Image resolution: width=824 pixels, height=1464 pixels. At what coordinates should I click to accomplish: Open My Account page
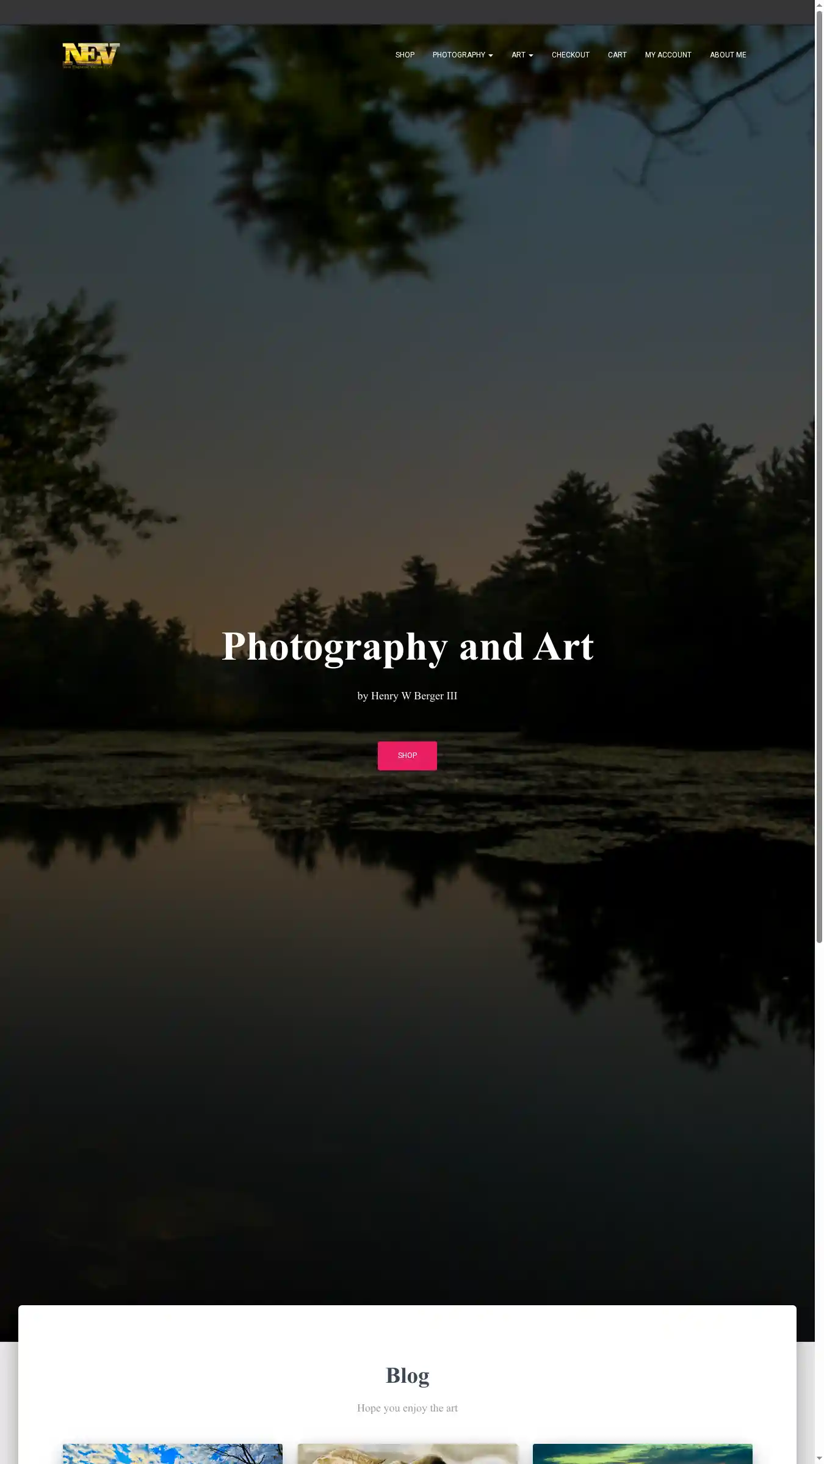pyautogui.click(x=668, y=55)
